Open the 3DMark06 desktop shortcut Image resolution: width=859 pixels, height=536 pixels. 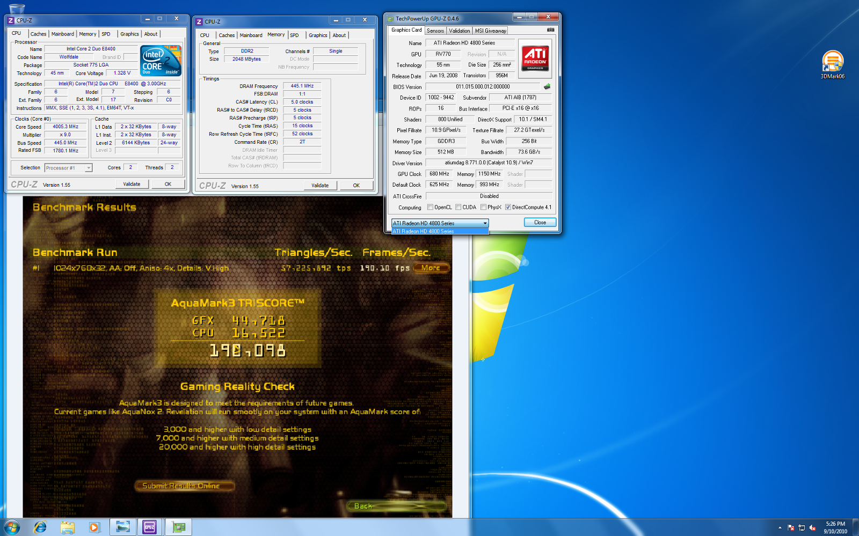832,64
